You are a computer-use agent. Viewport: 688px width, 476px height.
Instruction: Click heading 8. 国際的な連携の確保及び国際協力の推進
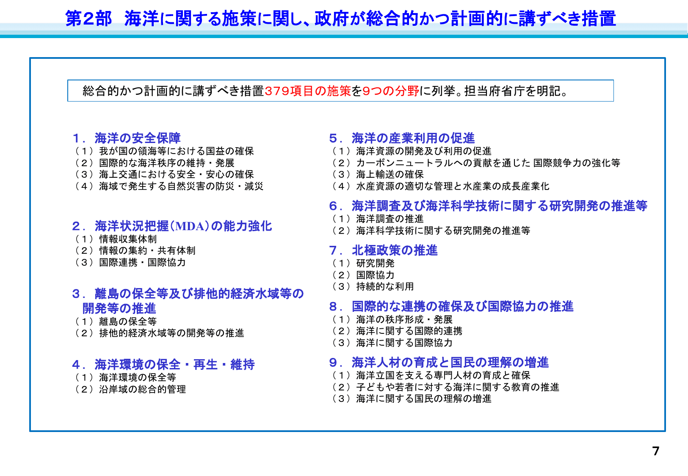(x=451, y=306)
